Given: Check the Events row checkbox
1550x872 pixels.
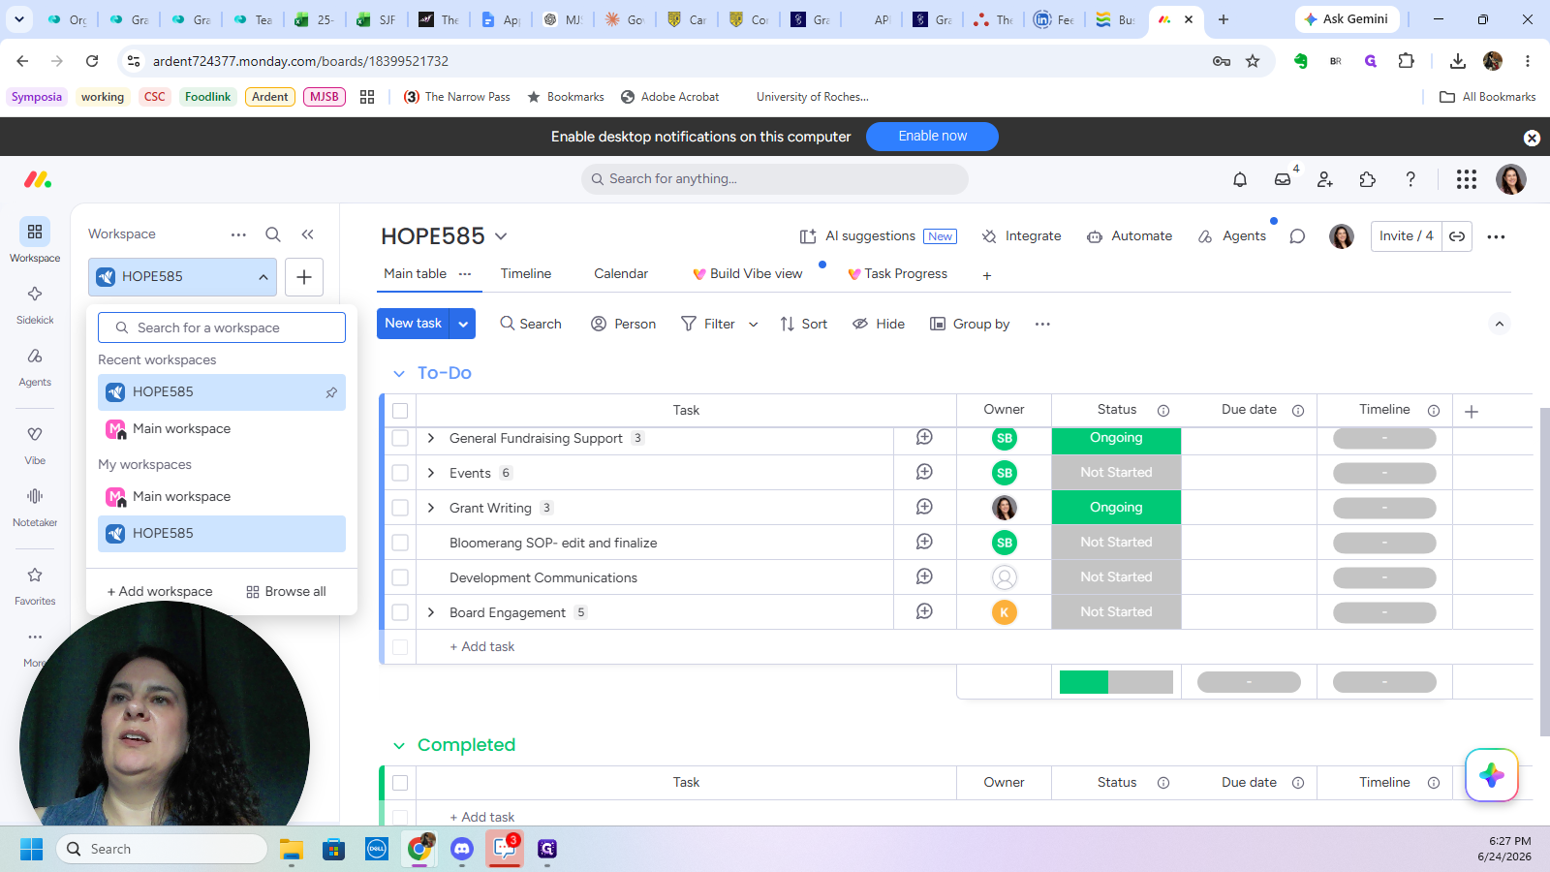Looking at the screenshot, I should [400, 473].
